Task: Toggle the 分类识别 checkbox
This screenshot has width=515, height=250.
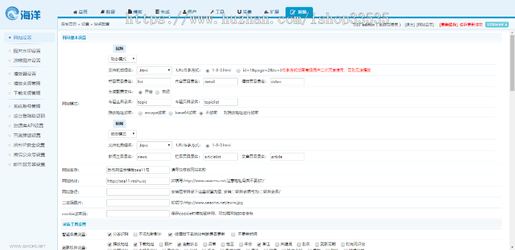Action: coord(110,235)
